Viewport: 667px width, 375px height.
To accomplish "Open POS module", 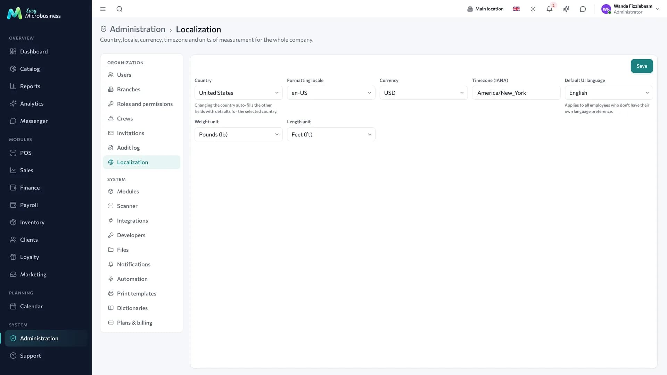I will coord(46,153).
